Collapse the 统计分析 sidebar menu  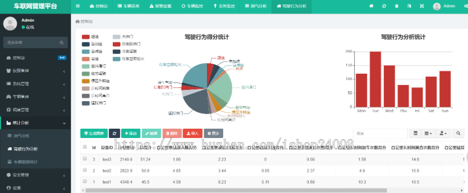point(35,123)
